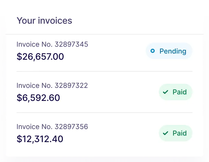Click the Pending status badge
Viewport: 209px width, 162px height.
[169, 51]
